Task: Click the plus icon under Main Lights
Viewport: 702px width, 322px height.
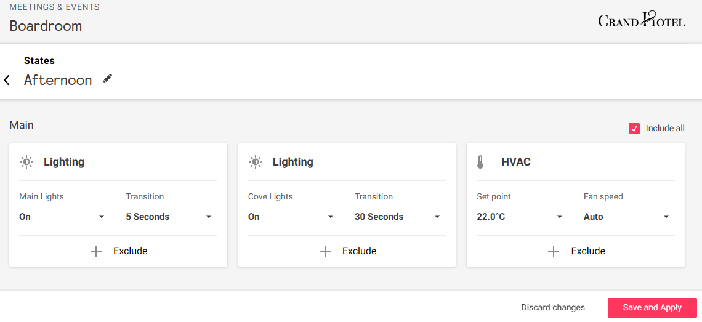Action: tap(96, 251)
